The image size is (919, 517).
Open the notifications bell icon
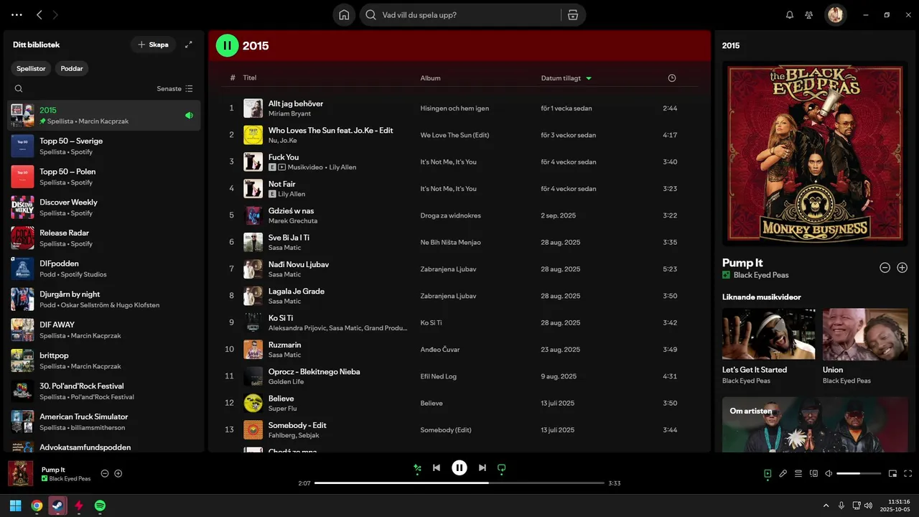790,15
